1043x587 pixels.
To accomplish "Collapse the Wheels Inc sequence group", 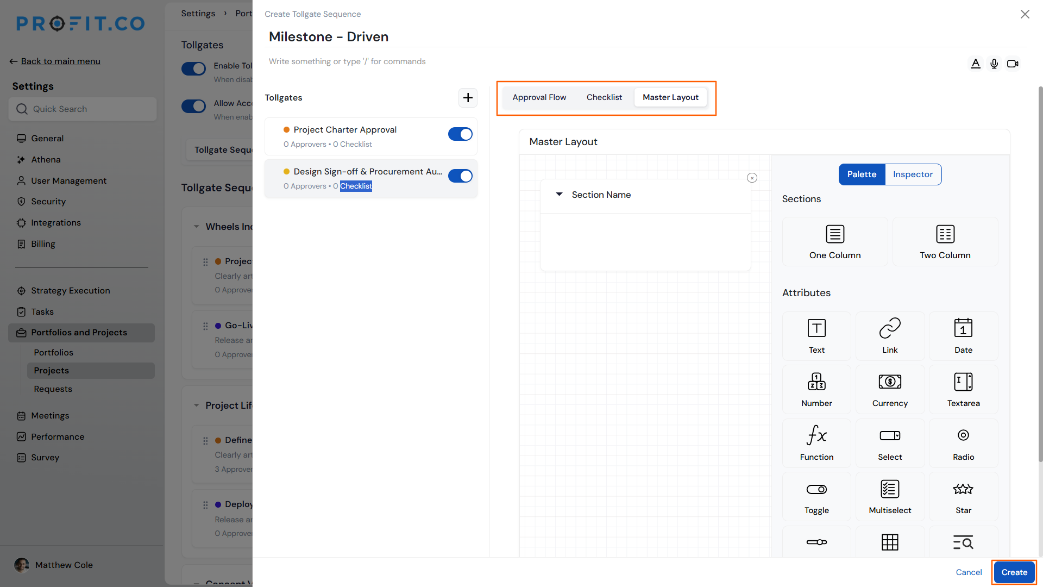I will click(x=196, y=227).
